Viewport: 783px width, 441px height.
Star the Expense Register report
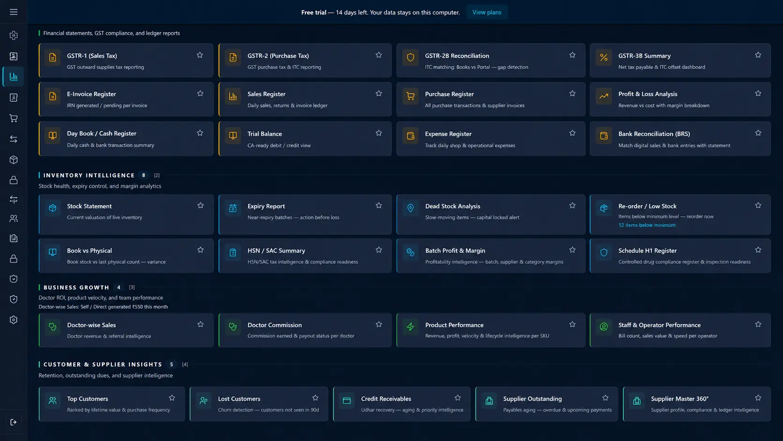pyautogui.click(x=572, y=133)
